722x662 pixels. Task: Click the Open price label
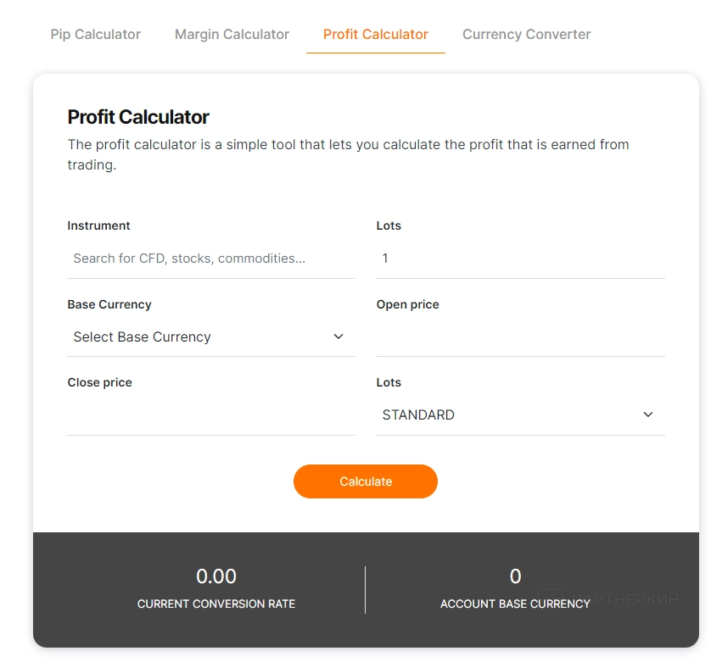[407, 304]
